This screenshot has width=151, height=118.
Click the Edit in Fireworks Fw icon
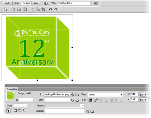pos(90,100)
